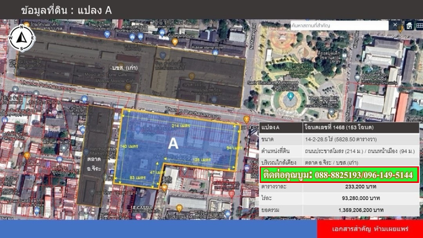Viewport: 423px width, 238px height.
Task: Clear the search box with the X icon
Action: click(x=395, y=25)
